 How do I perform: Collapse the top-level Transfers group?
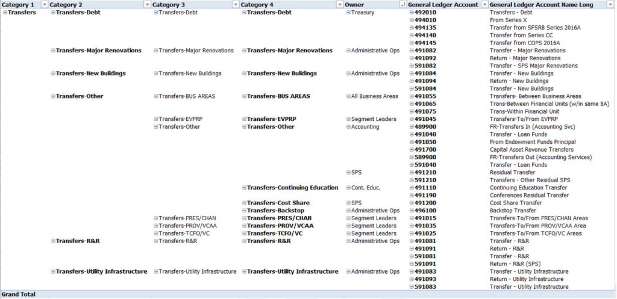tap(5, 13)
